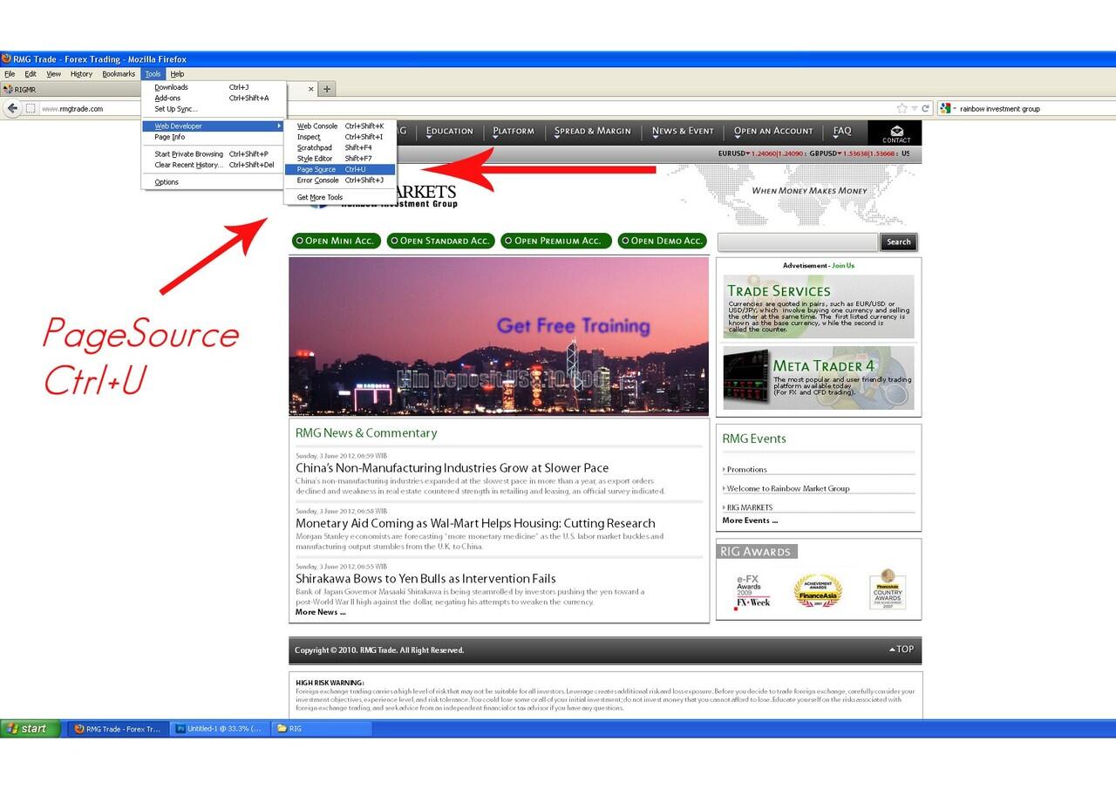Open Welcome to Rainbow Market Group link
1116x789 pixels.
click(787, 488)
